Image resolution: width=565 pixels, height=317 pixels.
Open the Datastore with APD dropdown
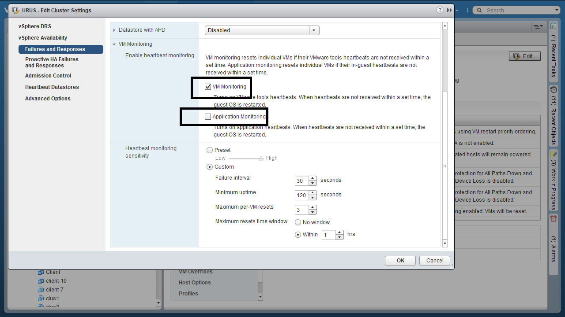(x=313, y=30)
